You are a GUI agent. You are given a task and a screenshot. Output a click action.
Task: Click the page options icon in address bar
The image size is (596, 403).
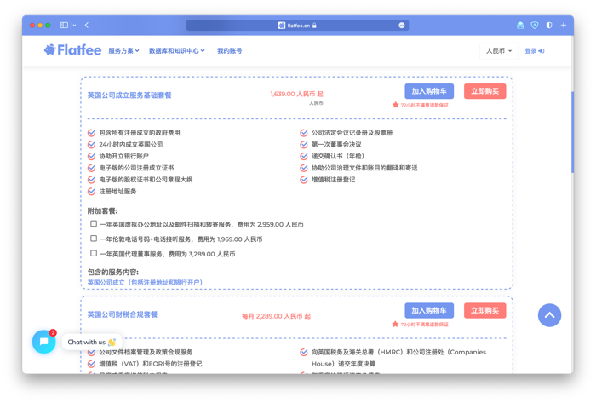(401, 26)
